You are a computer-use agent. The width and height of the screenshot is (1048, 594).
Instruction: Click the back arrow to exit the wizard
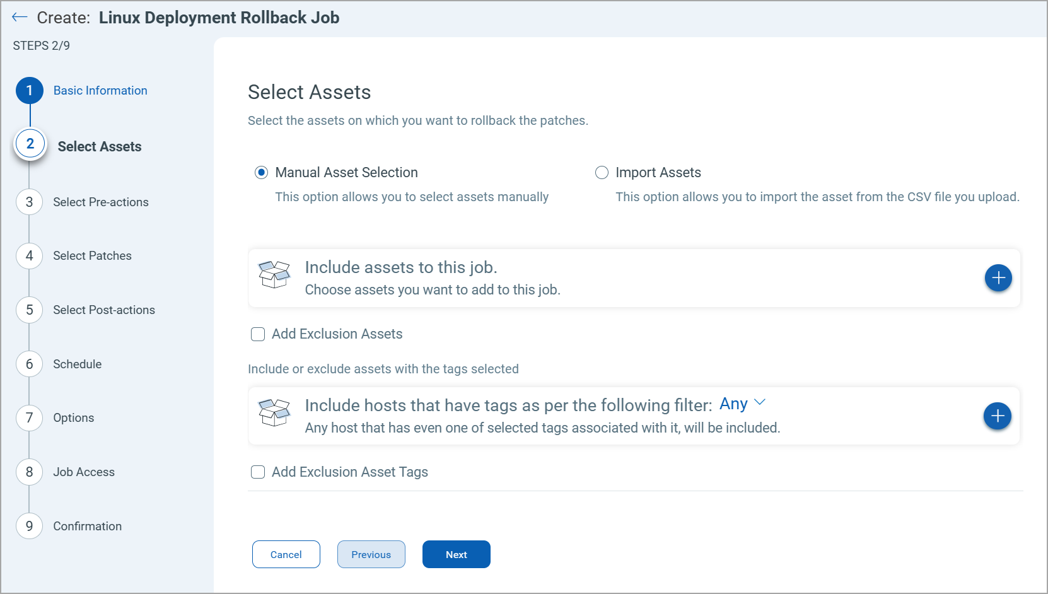point(20,17)
